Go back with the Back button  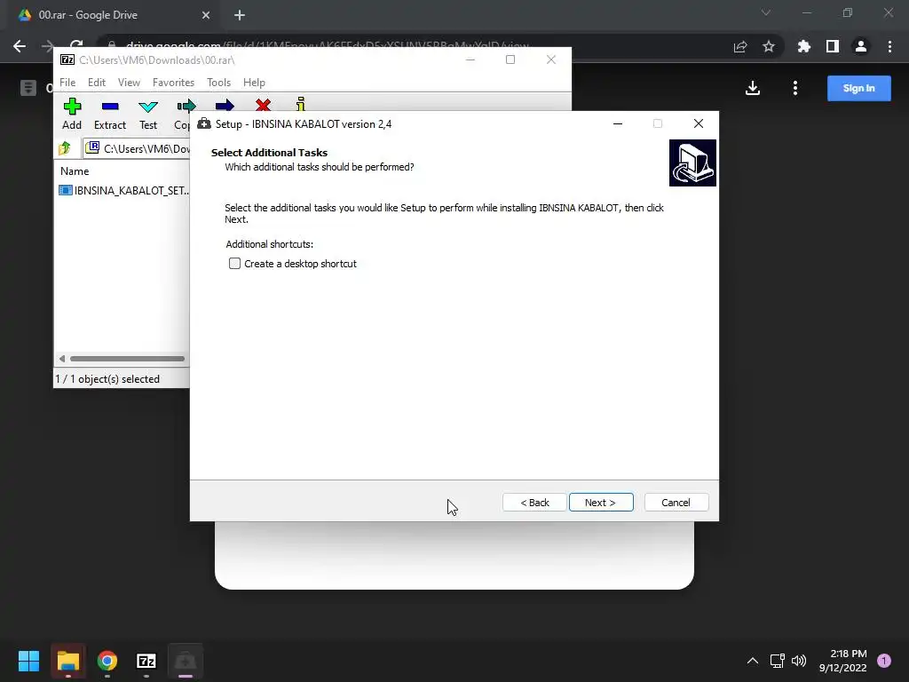pyautogui.click(x=534, y=503)
